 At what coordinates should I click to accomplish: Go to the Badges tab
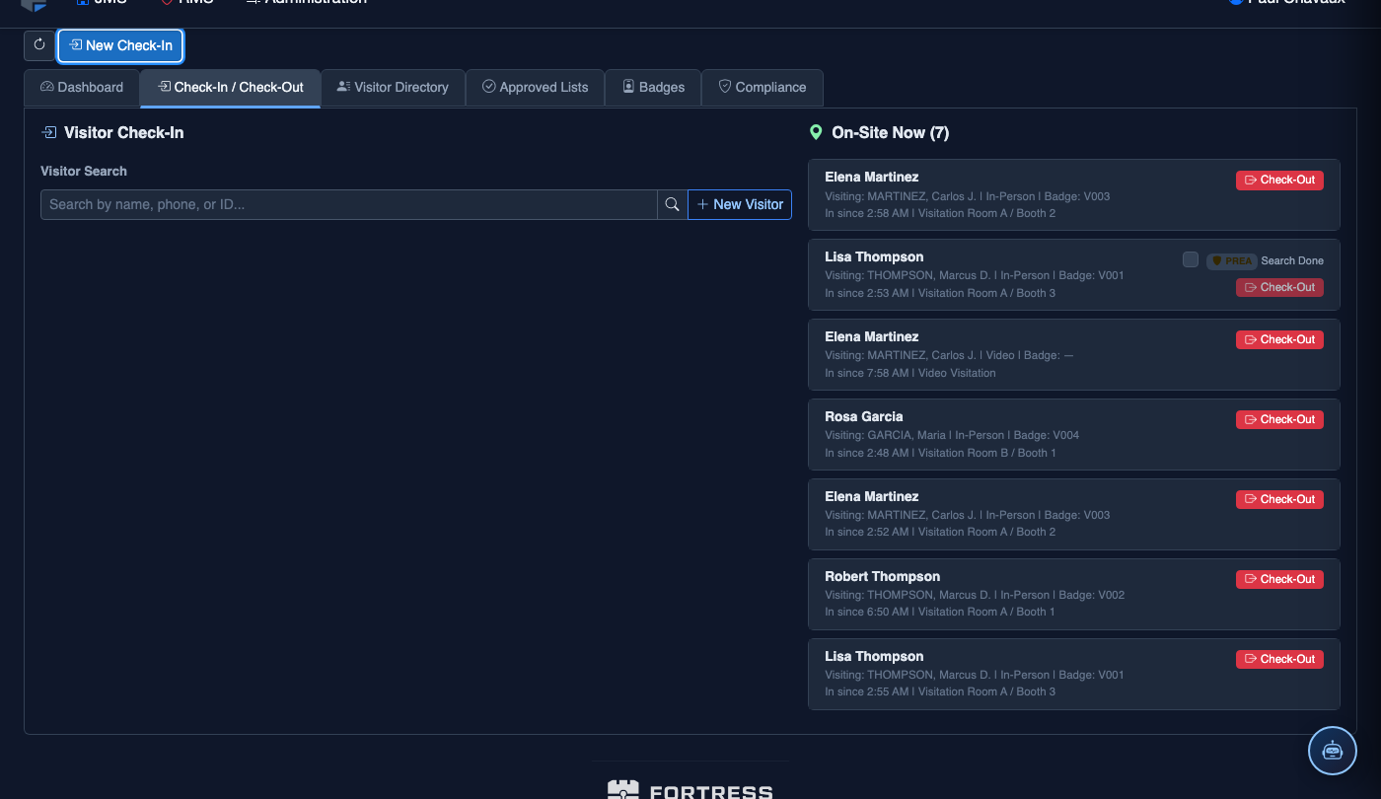pos(653,87)
